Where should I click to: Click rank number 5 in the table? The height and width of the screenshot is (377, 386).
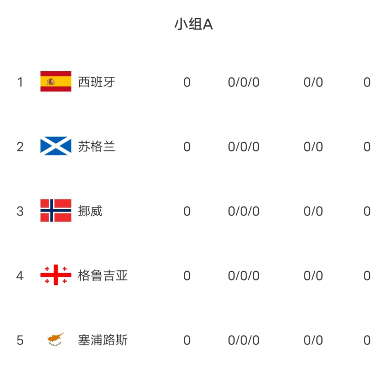pos(20,340)
